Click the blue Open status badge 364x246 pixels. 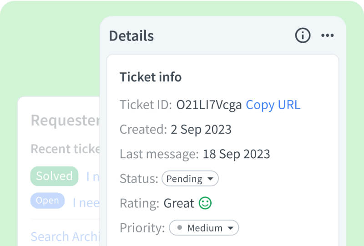[47, 201]
